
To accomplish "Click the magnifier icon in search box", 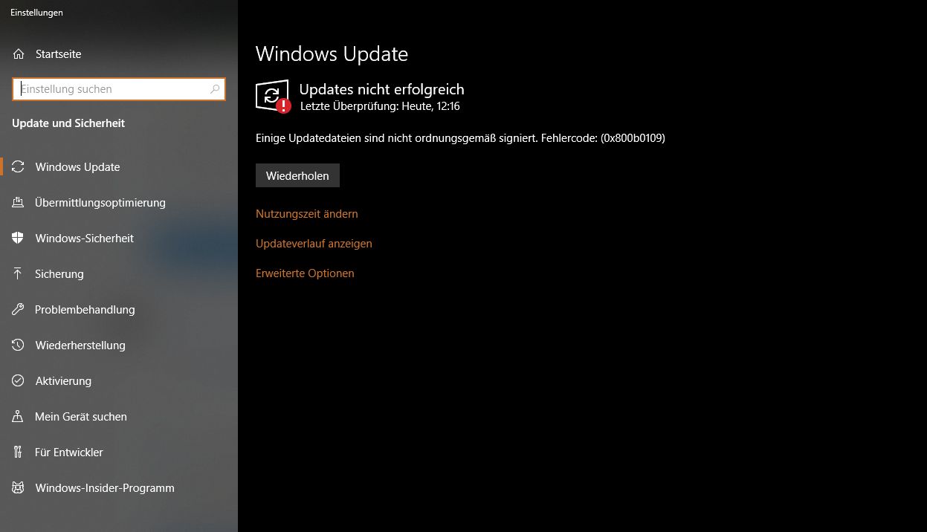I will pyautogui.click(x=215, y=89).
